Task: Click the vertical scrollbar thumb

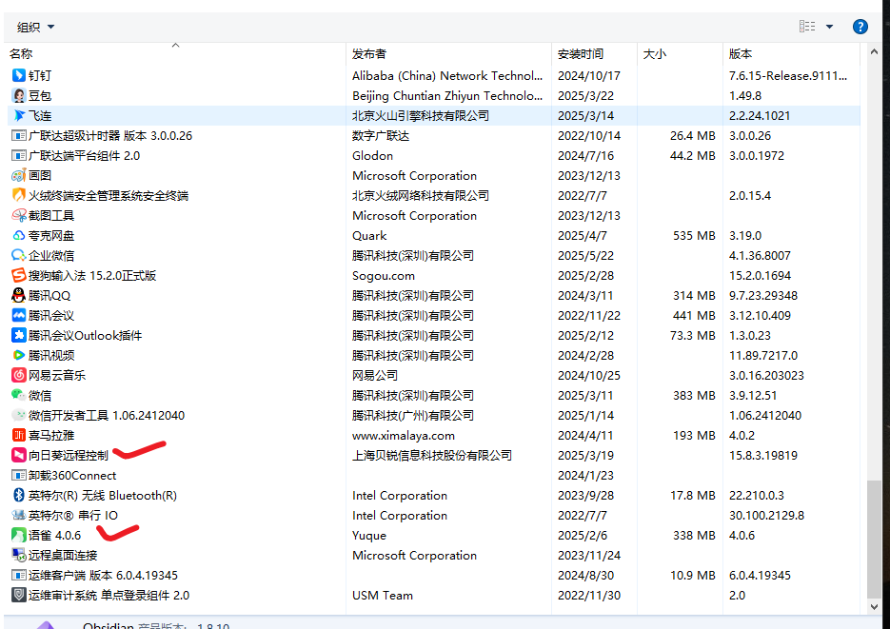Action: 874,538
